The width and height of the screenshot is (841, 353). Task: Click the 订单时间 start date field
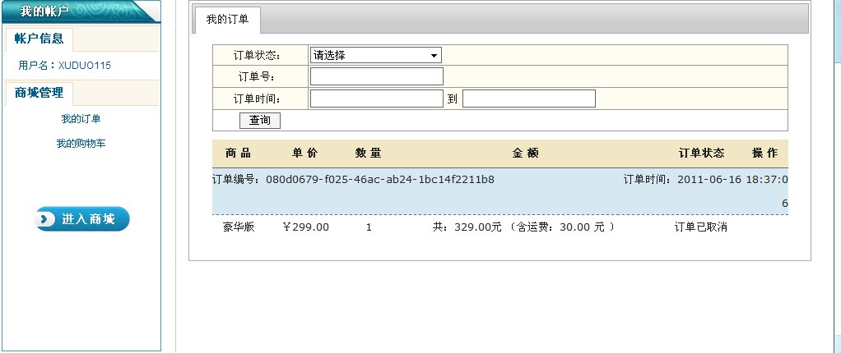[x=376, y=99]
